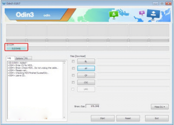Switch to the Log tab
Viewport: 174px width, 125px height.
click(x=10, y=58)
